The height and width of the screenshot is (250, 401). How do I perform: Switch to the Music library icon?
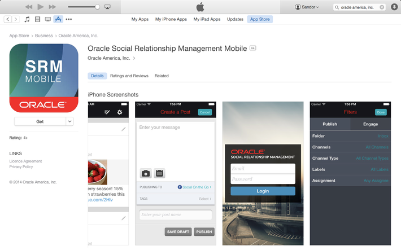click(27, 19)
